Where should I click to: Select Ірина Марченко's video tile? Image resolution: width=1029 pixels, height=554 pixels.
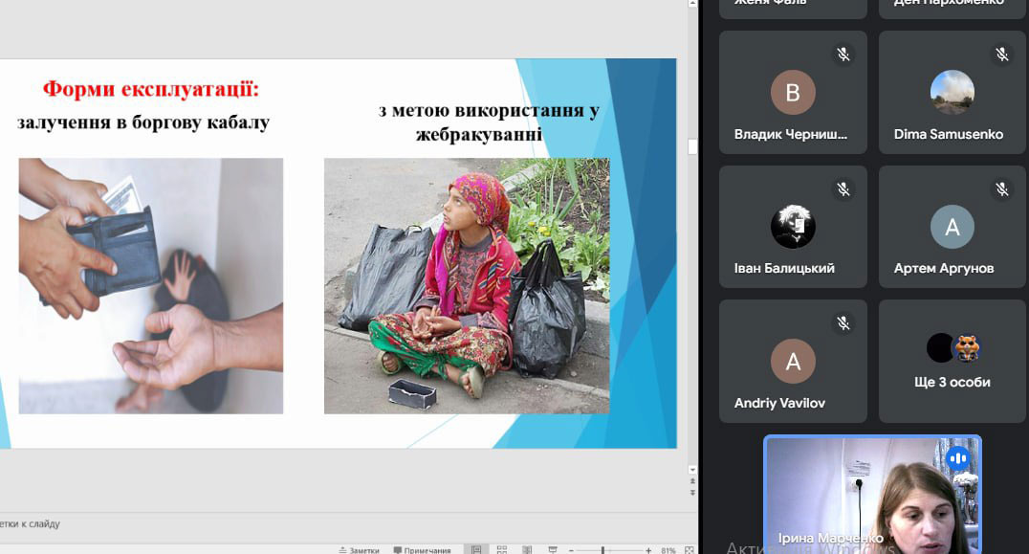pyautogui.click(x=873, y=496)
